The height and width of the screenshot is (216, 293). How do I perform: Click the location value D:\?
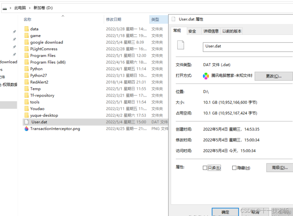[206, 92]
